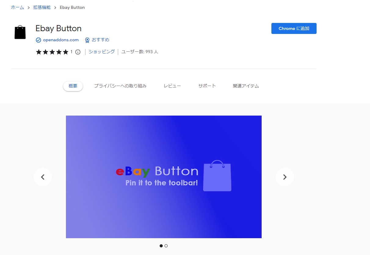Open the ショッピング category link
This screenshot has height=255, width=370.
(102, 52)
